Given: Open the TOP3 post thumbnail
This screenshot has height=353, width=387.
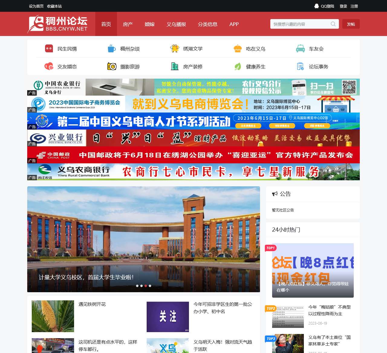Looking at the screenshot, I should pyautogui.click(x=288, y=343).
